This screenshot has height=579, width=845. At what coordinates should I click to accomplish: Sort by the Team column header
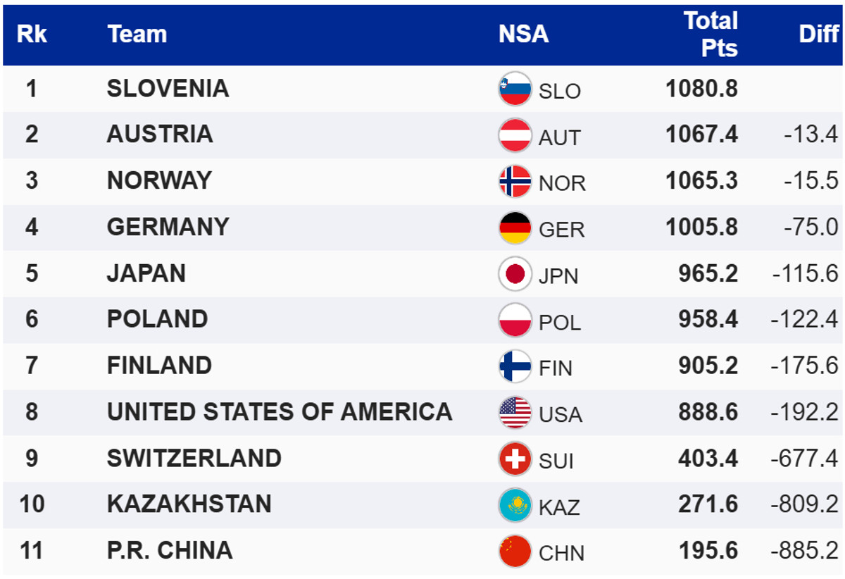pos(137,34)
